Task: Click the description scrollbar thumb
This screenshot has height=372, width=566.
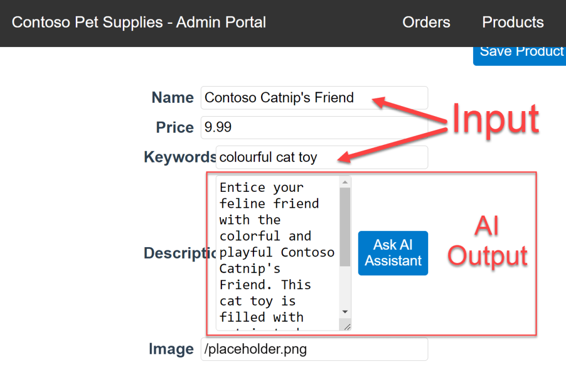Action: pyautogui.click(x=345, y=227)
